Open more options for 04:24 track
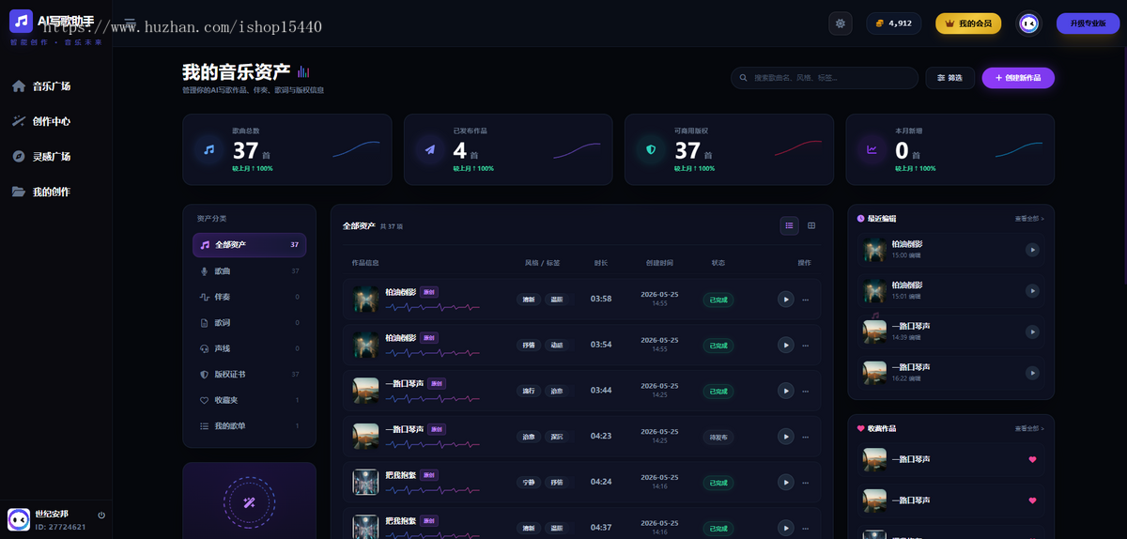Image resolution: width=1127 pixels, height=539 pixels. (806, 482)
